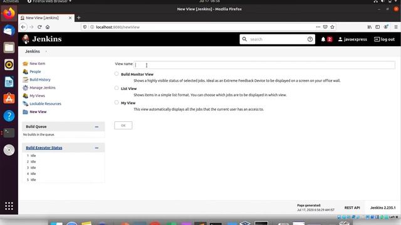Go back in Firefox browser
Screen dimensions: 401x225
tap(23, 27)
